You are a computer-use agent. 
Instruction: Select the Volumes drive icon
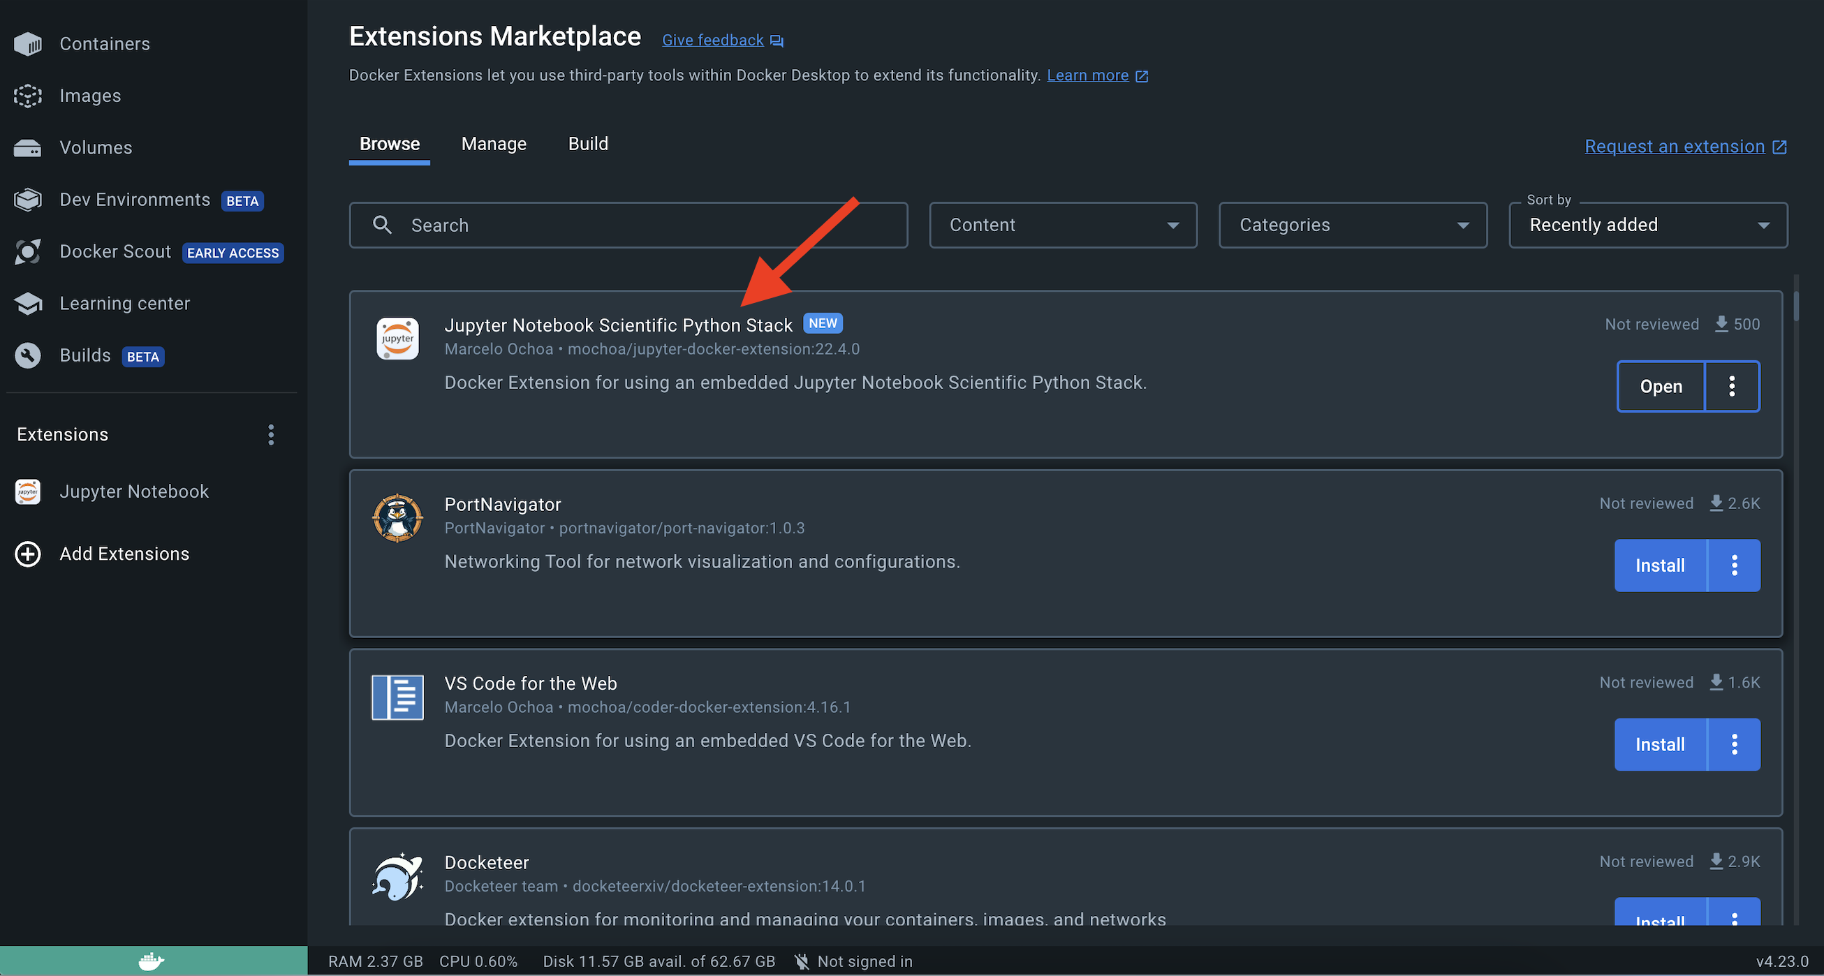[x=28, y=148]
